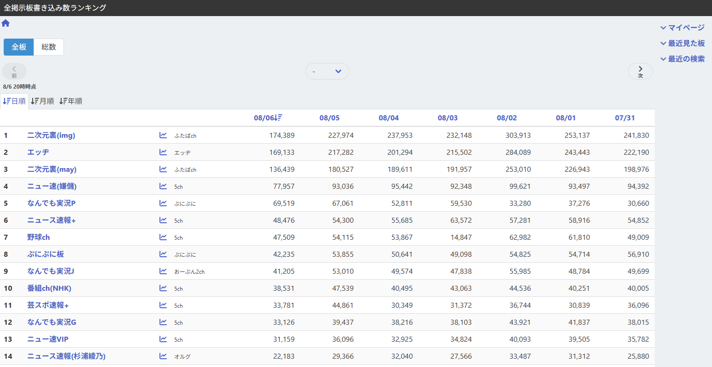Select the 総数 toggle button
Viewport: 712px width, 367px height.
click(x=49, y=47)
